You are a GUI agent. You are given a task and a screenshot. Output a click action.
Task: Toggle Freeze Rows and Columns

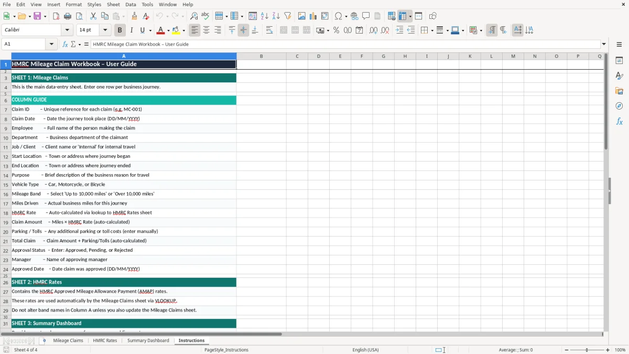[403, 16]
